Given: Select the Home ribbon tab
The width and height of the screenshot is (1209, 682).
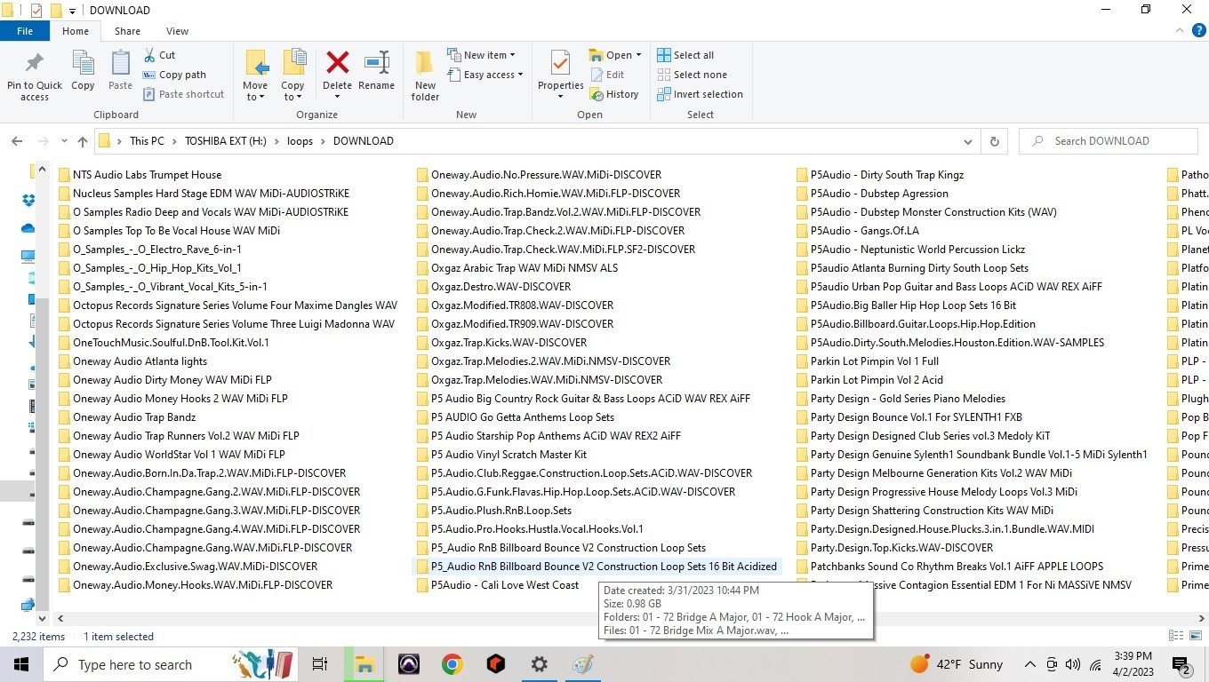Looking at the screenshot, I should [76, 31].
